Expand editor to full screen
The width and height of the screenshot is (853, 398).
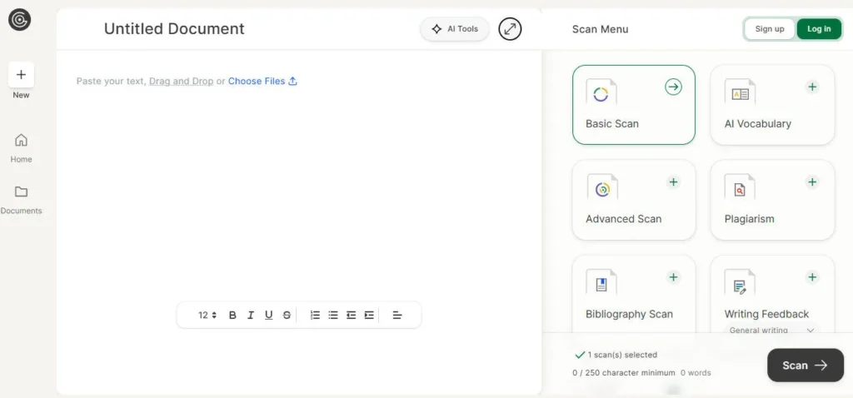[510, 29]
